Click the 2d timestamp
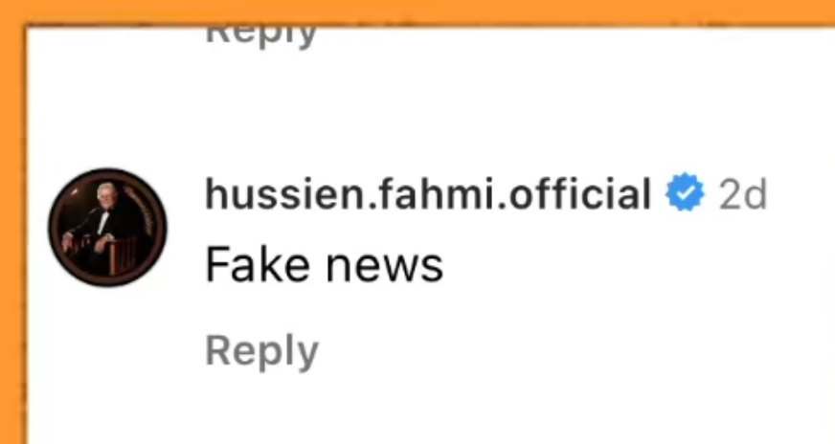The image size is (835, 444). (x=742, y=194)
